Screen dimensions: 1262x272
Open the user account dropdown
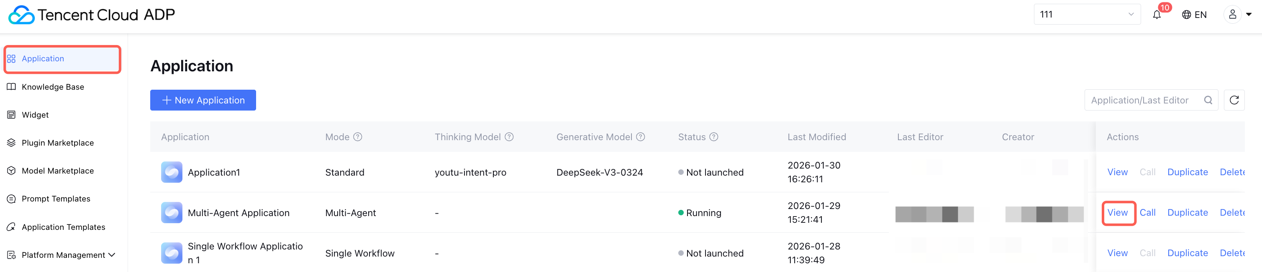[1237, 15]
